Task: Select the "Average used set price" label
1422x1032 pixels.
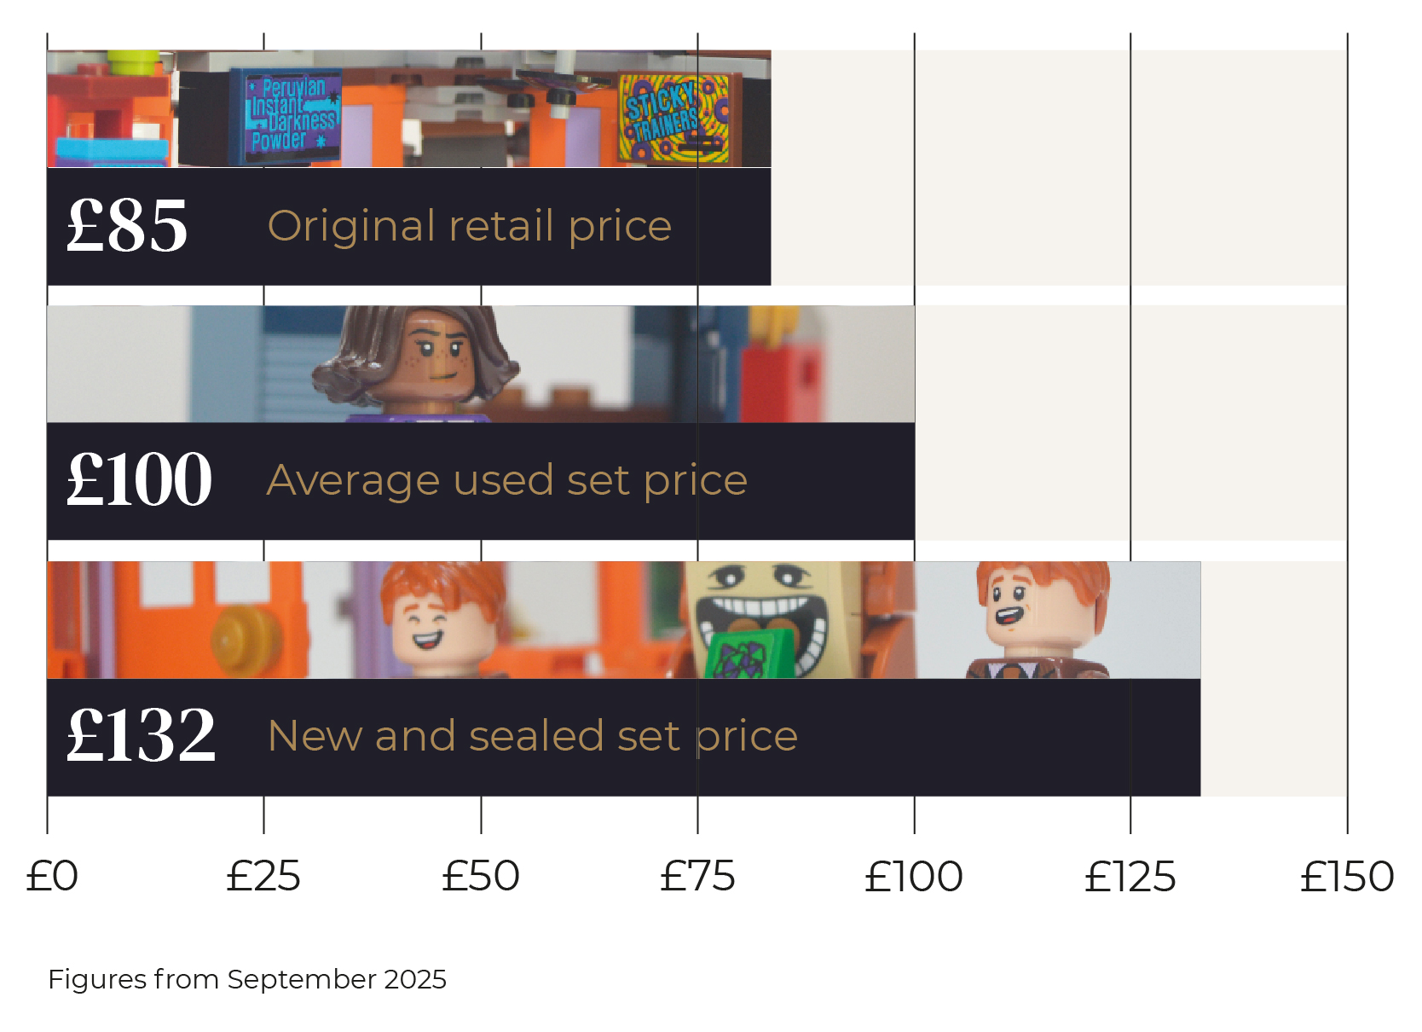Action: (506, 480)
